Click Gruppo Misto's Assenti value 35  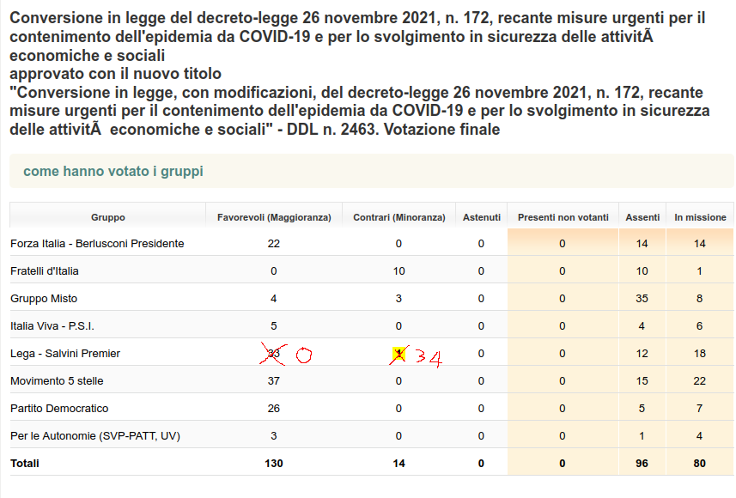642,299
